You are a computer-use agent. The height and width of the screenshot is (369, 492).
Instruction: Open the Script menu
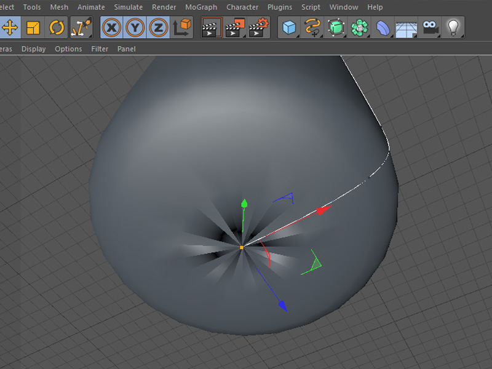[x=311, y=7]
